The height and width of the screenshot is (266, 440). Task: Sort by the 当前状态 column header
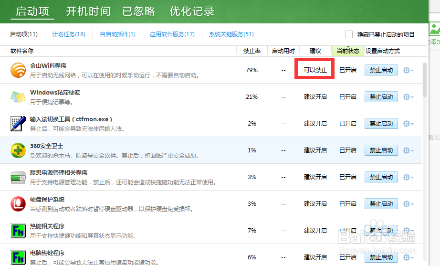click(x=348, y=51)
